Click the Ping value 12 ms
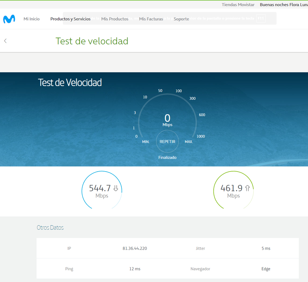308x282 pixels. (135, 269)
